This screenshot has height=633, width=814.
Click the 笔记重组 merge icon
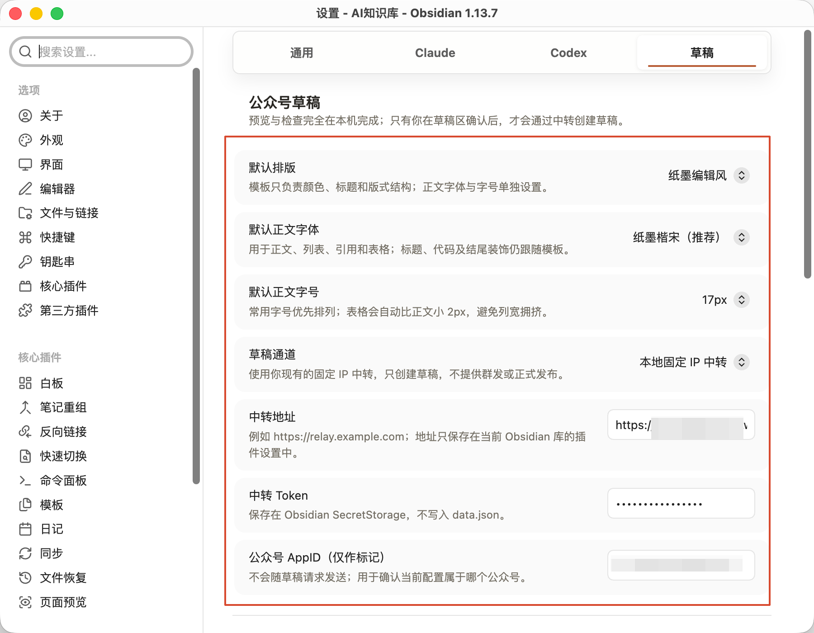pos(25,407)
